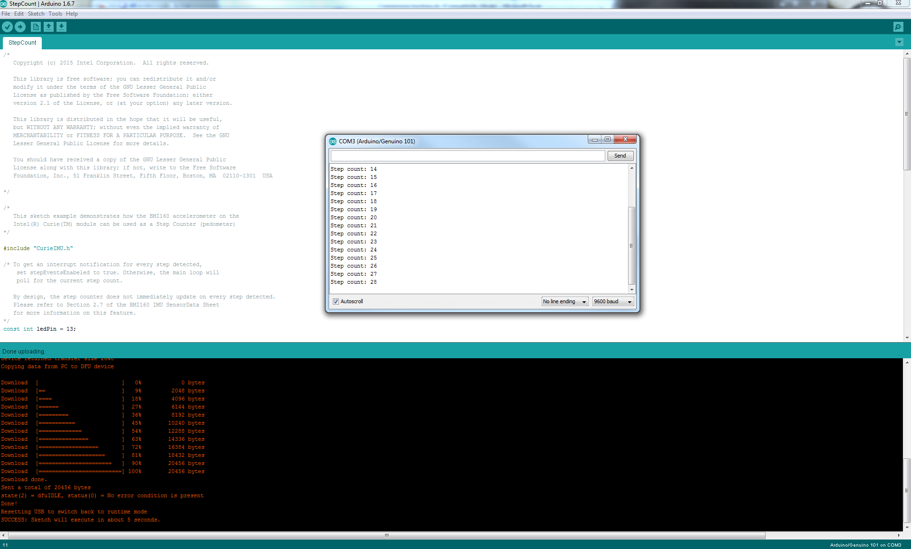
Task: Click the Arduino logo in COM3 title bar
Action: click(x=333, y=141)
